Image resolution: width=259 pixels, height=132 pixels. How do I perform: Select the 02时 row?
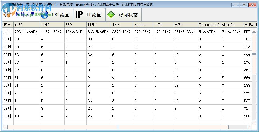(x=127, y=55)
